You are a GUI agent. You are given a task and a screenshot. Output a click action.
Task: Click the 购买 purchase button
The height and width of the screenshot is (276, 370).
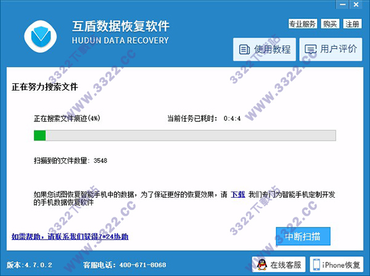(x=330, y=24)
